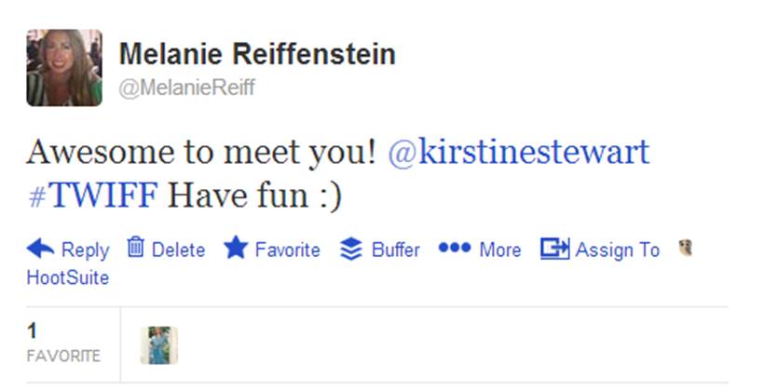Click the Buffer stacked layers icon
This screenshot has width=778, height=391.
pyautogui.click(x=350, y=249)
